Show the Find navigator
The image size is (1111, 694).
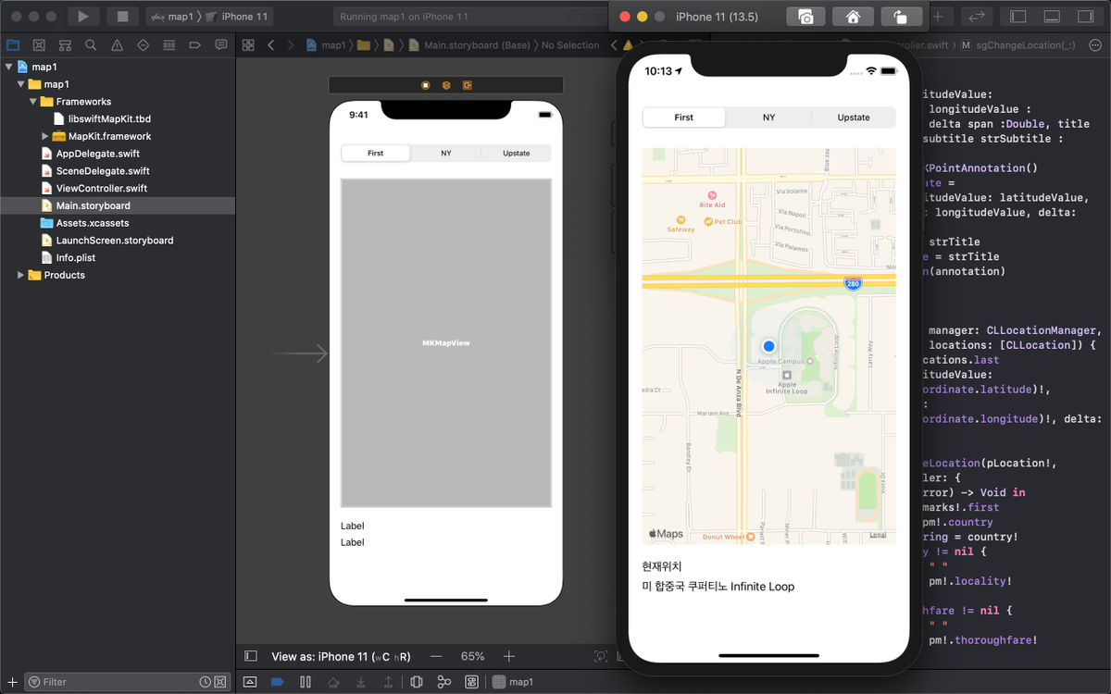tap(91, 44)
